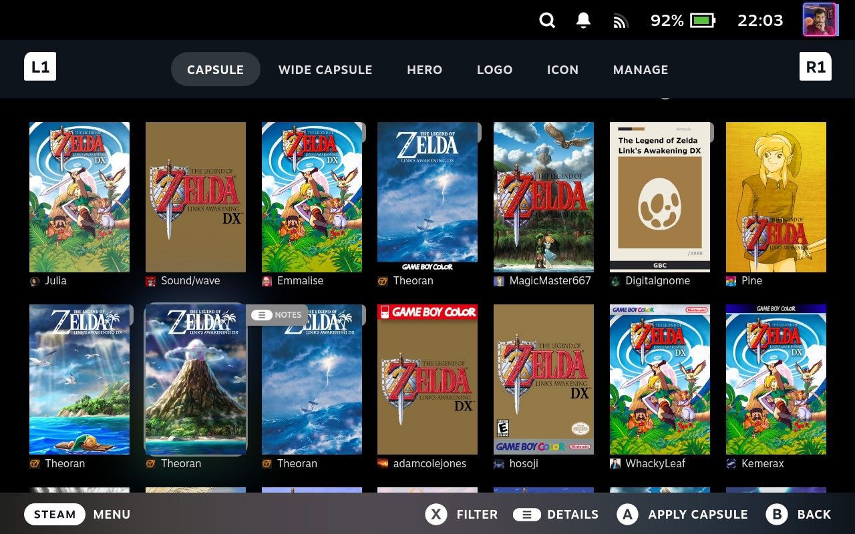Click the author name WhackyLeaf
The width and height of the screenshot is (855, 534).
[656, 464]
